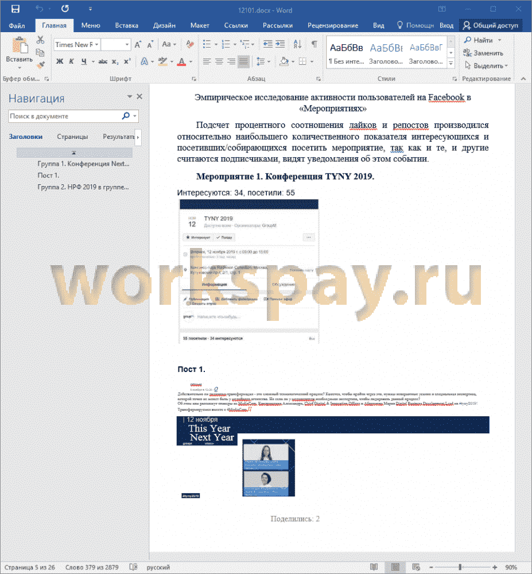Go to heading Пост 1. in navigation

point(48,175)
